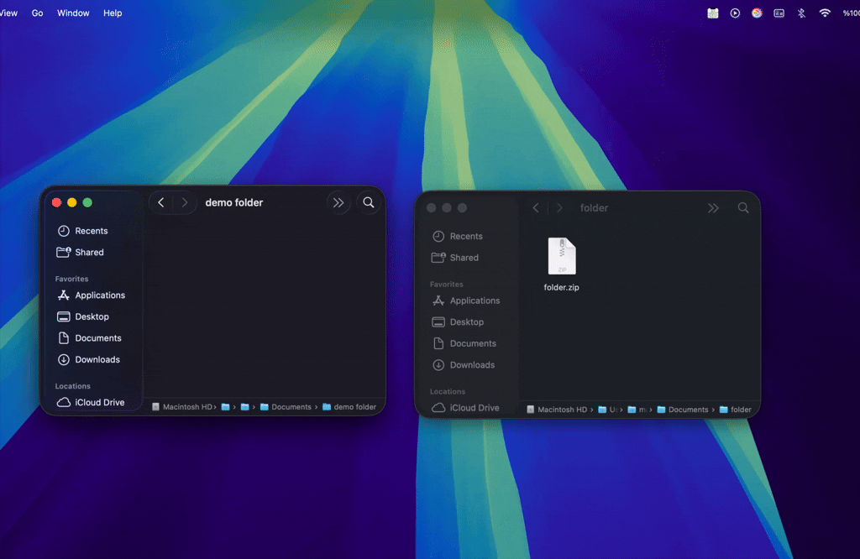Go forward in demo folder window
Viewport: 860px width, 559px height.
185,203
